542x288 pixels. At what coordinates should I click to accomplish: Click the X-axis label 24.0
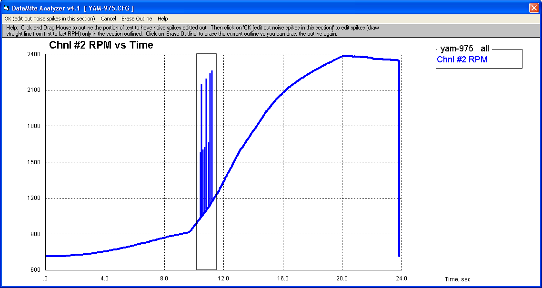coord(401,278)
